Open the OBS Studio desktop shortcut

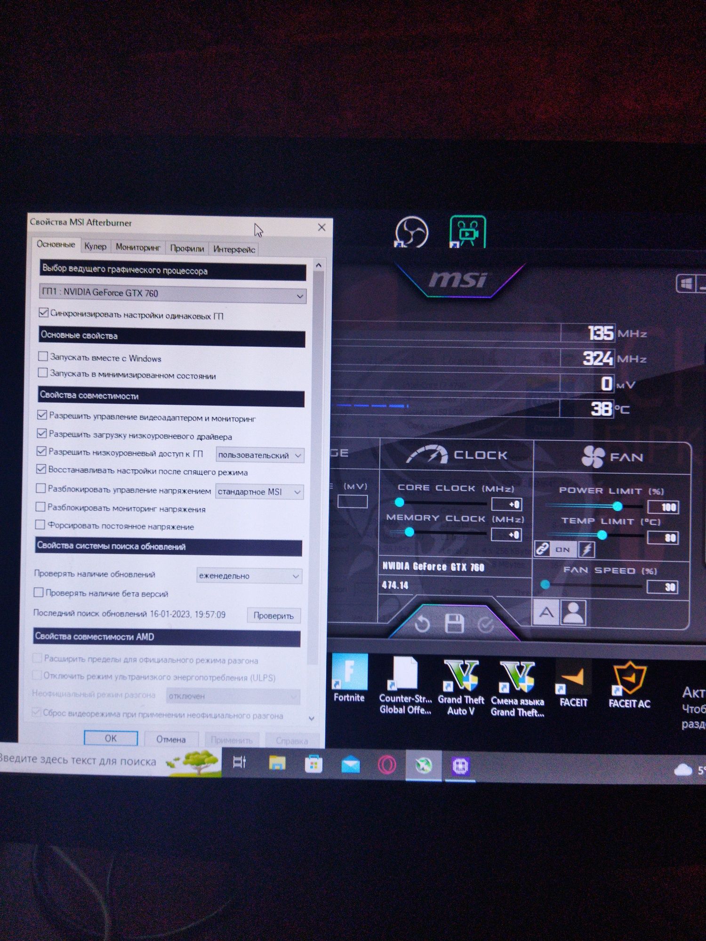(411, 232)
